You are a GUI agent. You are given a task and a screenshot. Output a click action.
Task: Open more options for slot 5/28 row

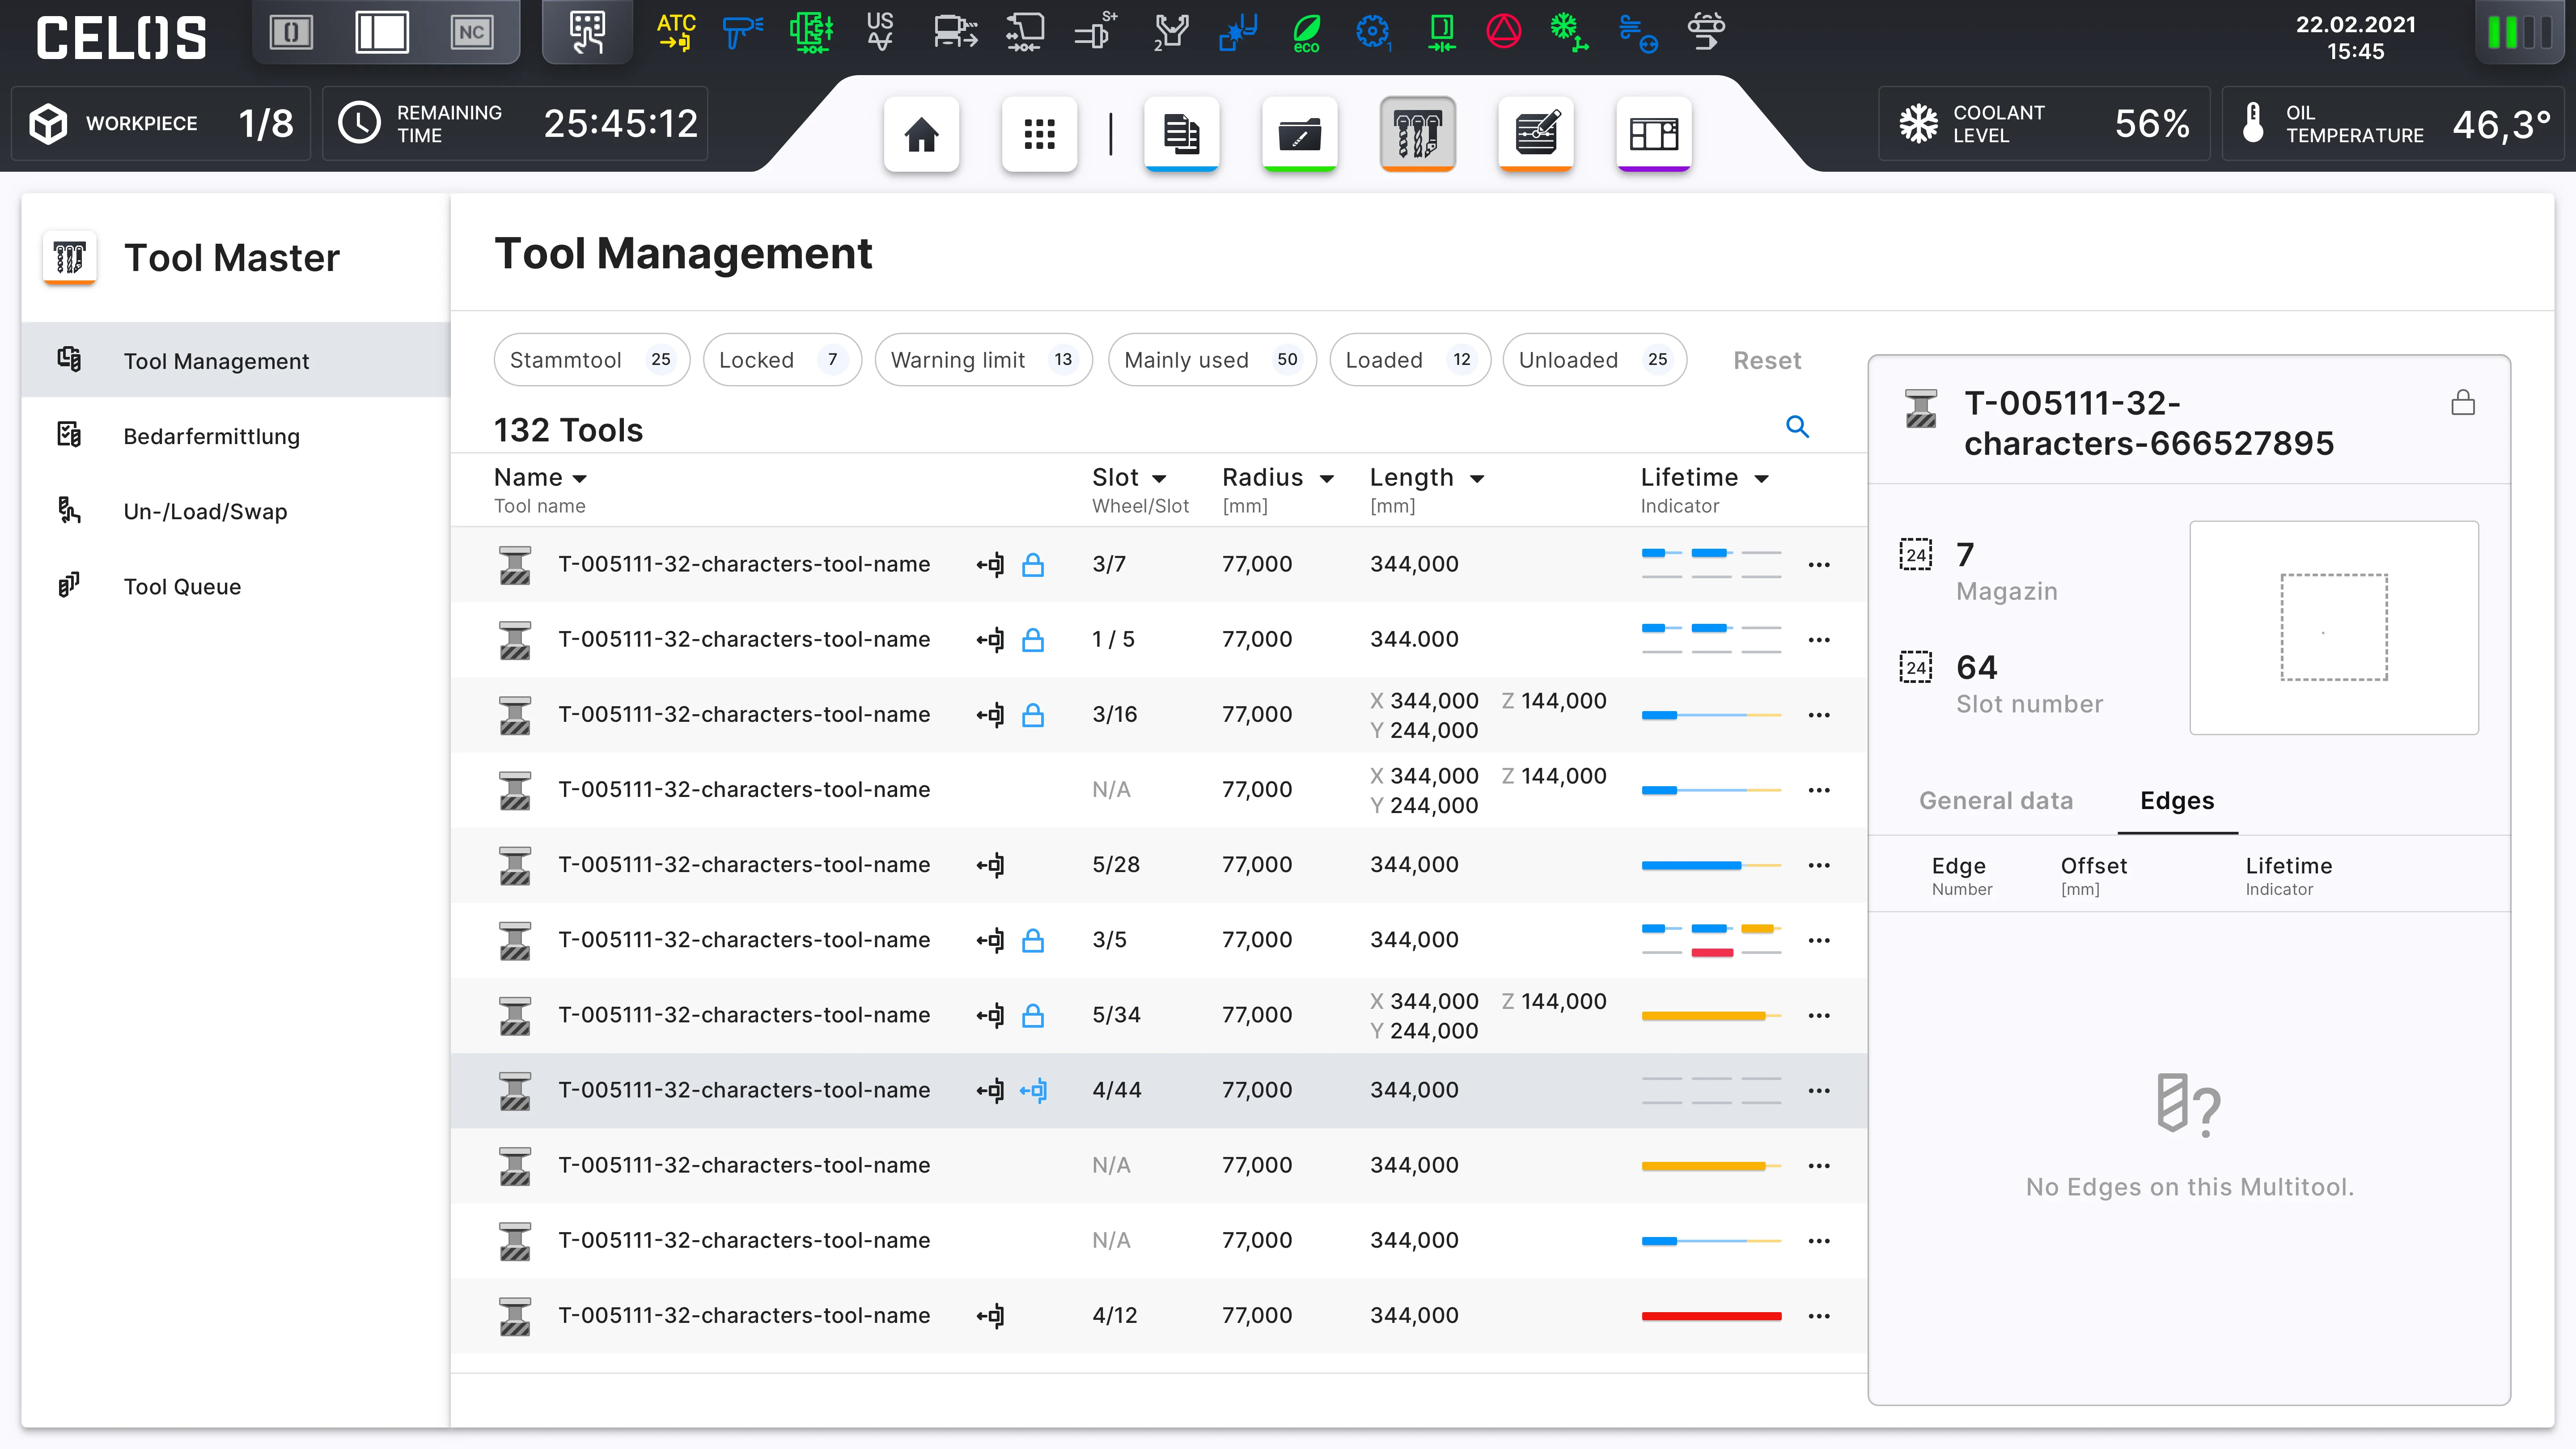click(1819, 865)
